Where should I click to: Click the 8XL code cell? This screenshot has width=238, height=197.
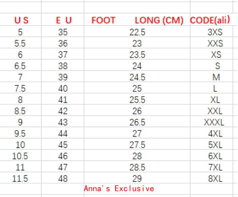click(215, 178)
